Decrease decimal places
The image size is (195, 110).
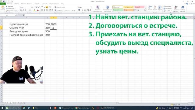90,10
